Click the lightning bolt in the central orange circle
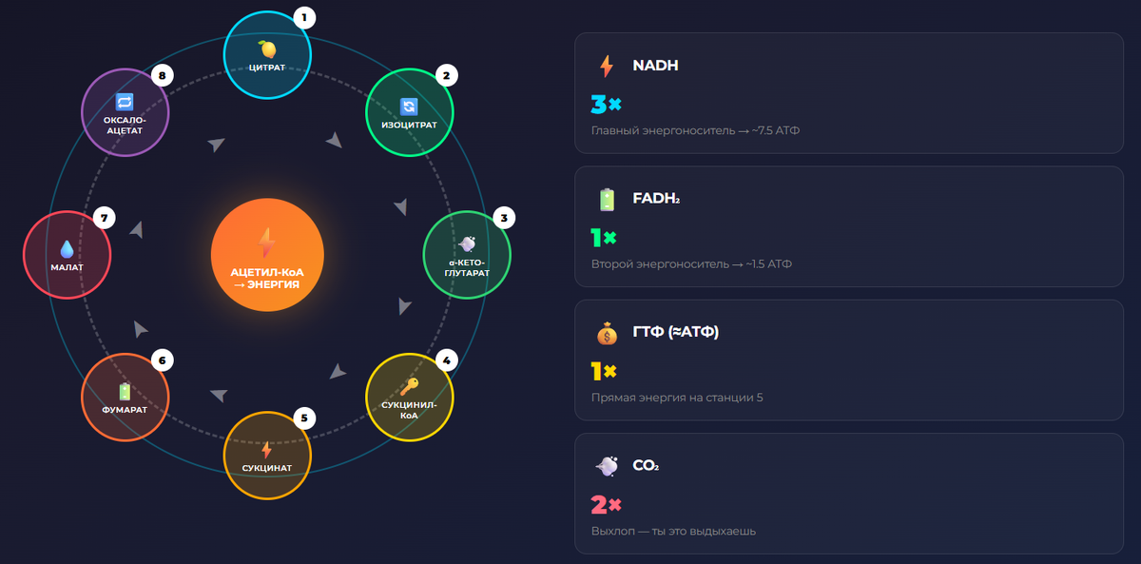Screen dimensions: 1141x564 267,243
